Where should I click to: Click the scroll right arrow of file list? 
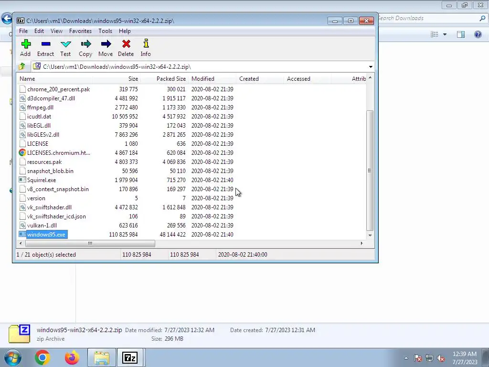(x=362, y=243)
